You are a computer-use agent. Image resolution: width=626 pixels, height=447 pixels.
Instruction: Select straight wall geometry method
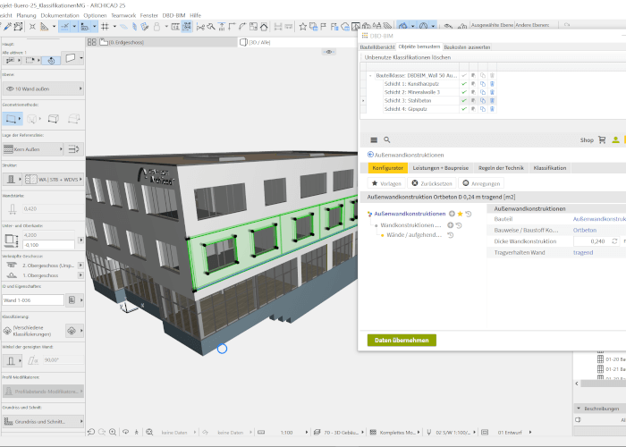click(13, 119)
